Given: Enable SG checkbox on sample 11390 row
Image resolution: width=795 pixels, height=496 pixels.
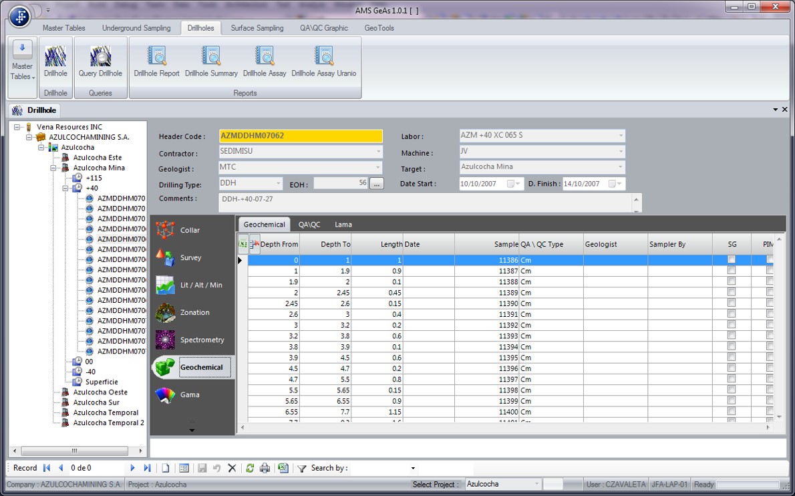Looking at the screenshot, I should click(732, 303).
